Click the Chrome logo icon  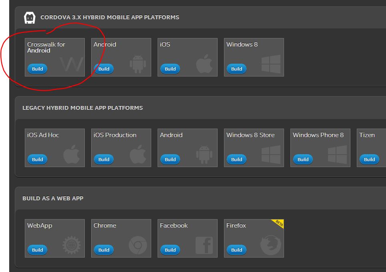(138, 245)
